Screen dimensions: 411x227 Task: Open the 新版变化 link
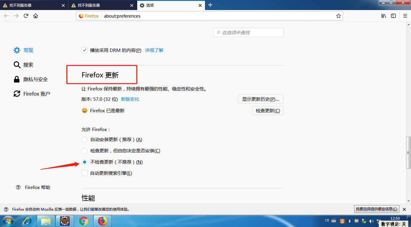tap(130, 99)
